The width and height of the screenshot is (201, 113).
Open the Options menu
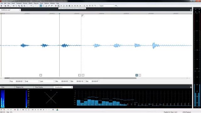pyautogui.click(x=46, y=3)
